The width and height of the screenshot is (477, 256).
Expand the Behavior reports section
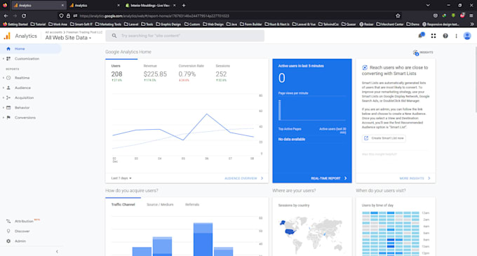click(x=4, y=107)
